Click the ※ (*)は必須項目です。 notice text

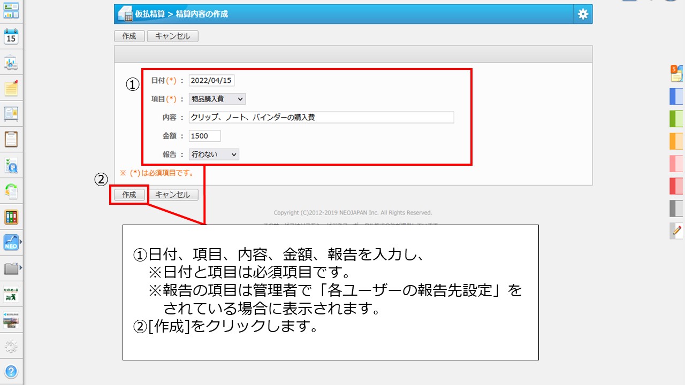pos(156,173)
